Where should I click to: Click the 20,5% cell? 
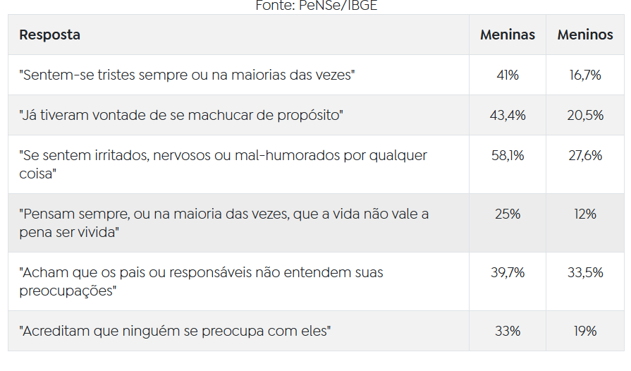pyautogui.click(x=584, y=115)
